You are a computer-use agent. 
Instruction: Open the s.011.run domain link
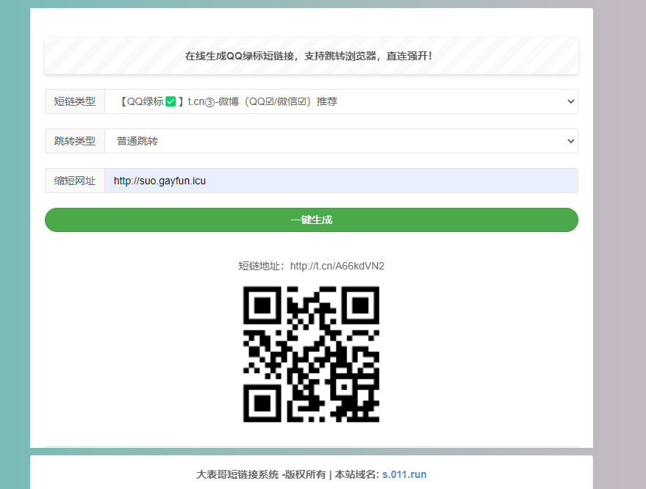click(403, 474)
